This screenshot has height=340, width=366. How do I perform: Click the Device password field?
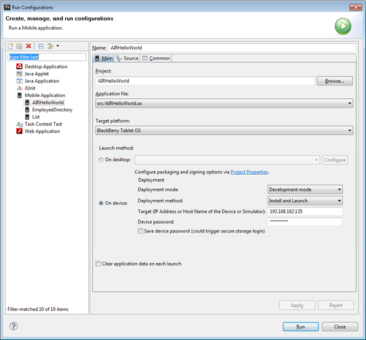coord(305,221)
